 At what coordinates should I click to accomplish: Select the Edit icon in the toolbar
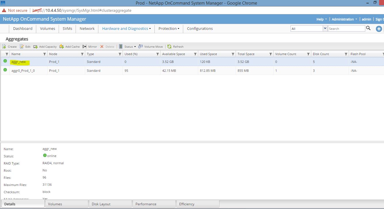(22, 46)
